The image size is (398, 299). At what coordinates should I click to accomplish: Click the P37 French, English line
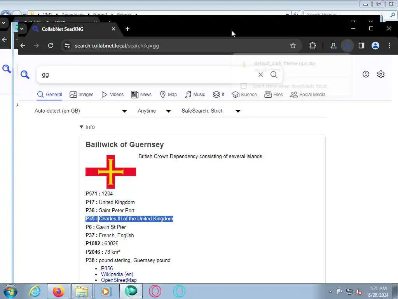(110, 235)
